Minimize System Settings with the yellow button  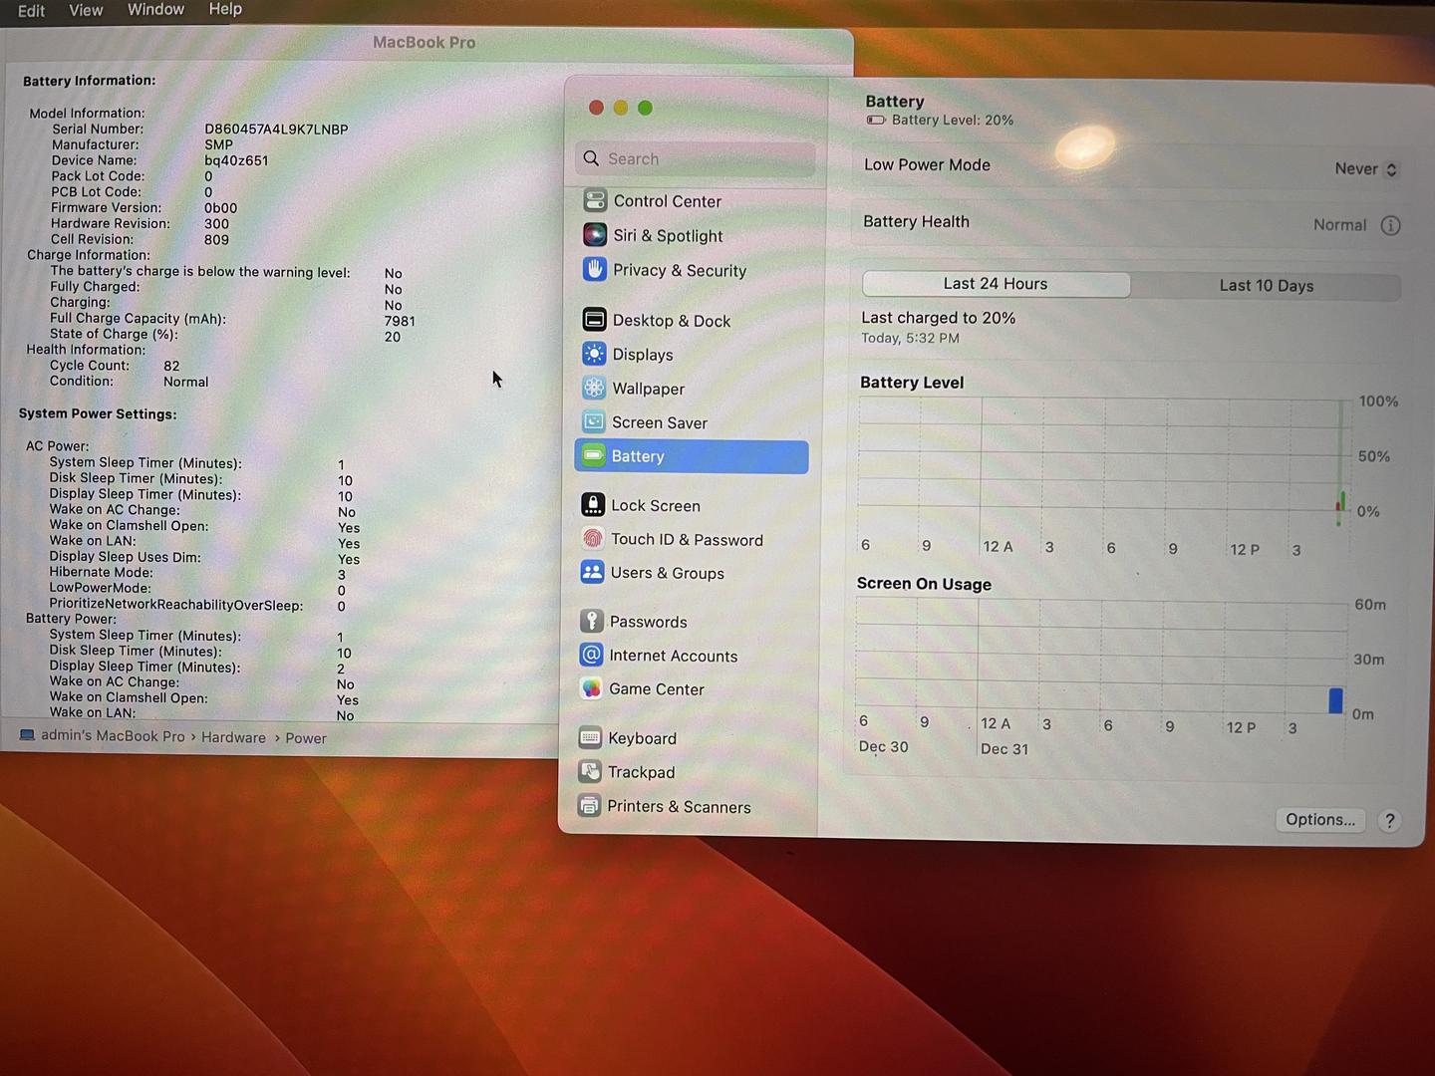620,108
